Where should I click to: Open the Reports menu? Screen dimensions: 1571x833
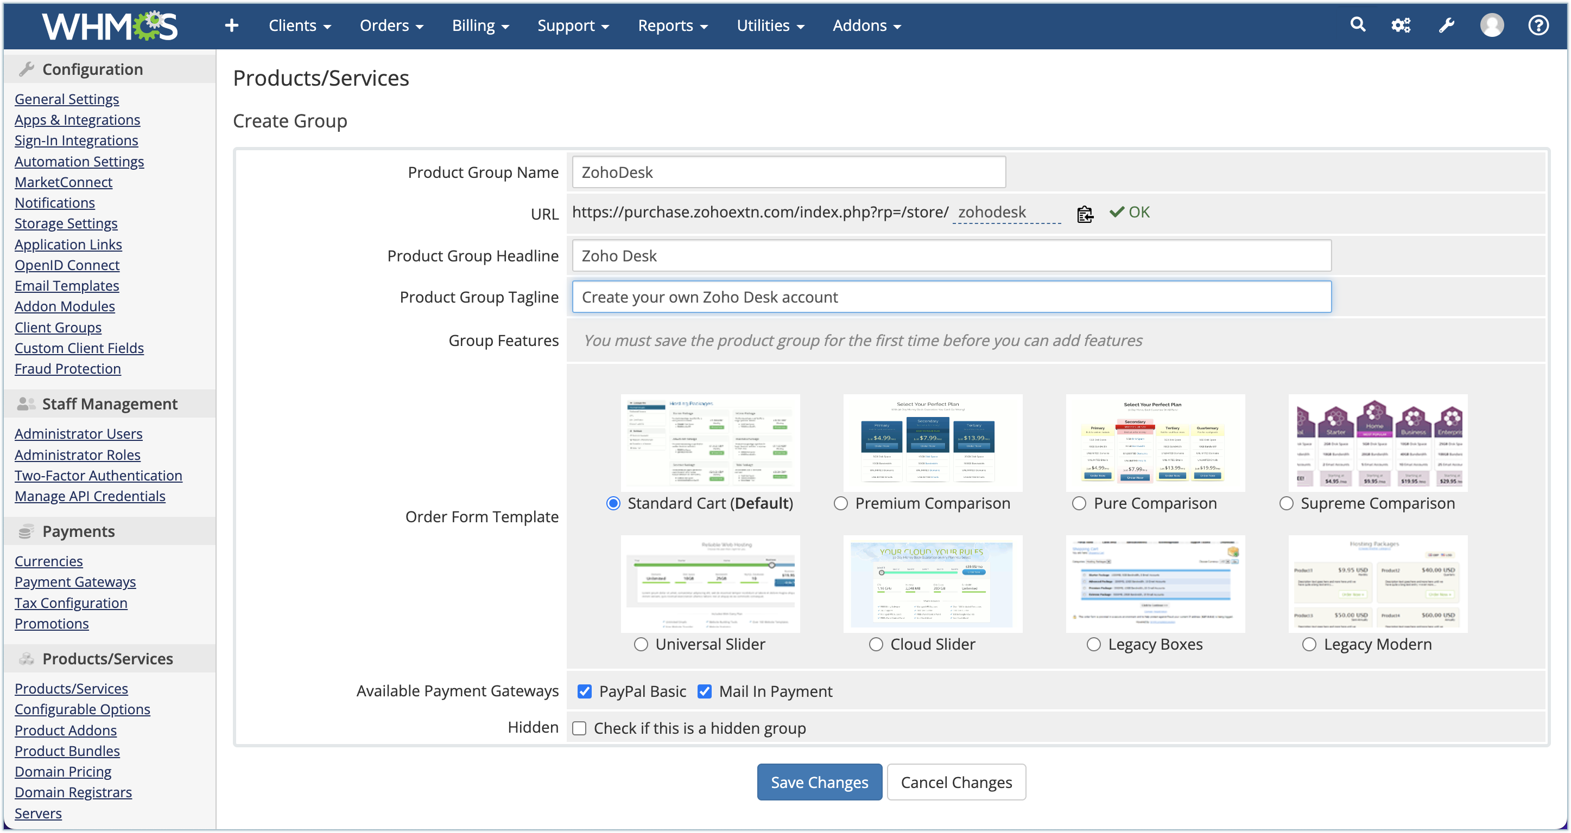click(x=672, y=25)
